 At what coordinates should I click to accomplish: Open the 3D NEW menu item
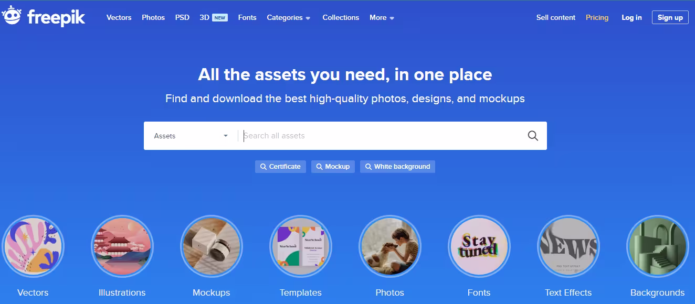point(214,17)
